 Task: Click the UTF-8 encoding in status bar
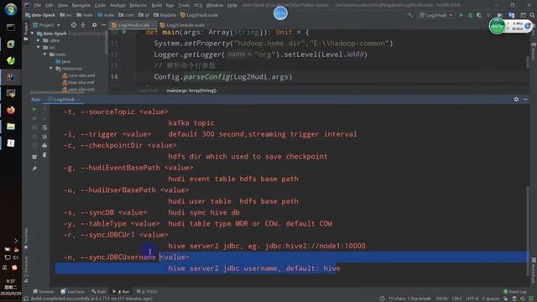point(472,299)
